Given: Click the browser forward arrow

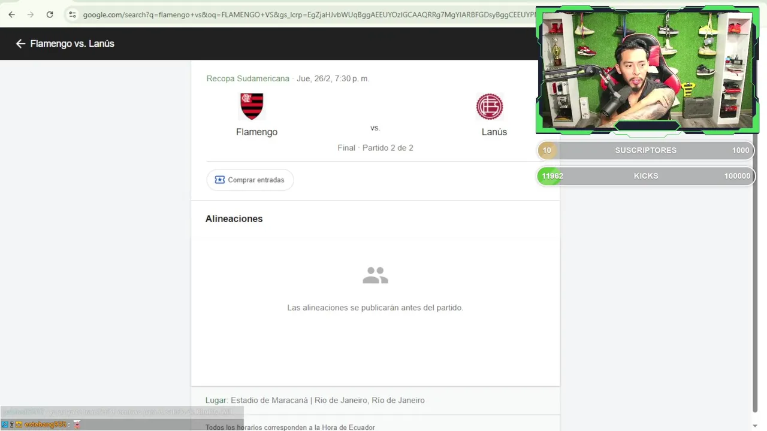Looking at the screenshot, I should click(x=31, y=14).
